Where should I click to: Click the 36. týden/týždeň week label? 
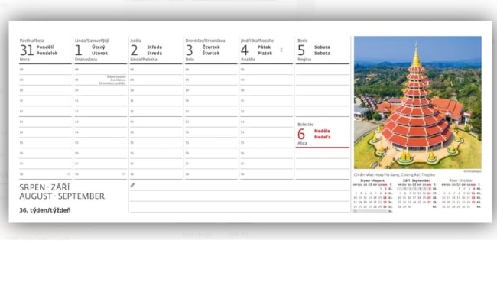click(x=45, y=210)
